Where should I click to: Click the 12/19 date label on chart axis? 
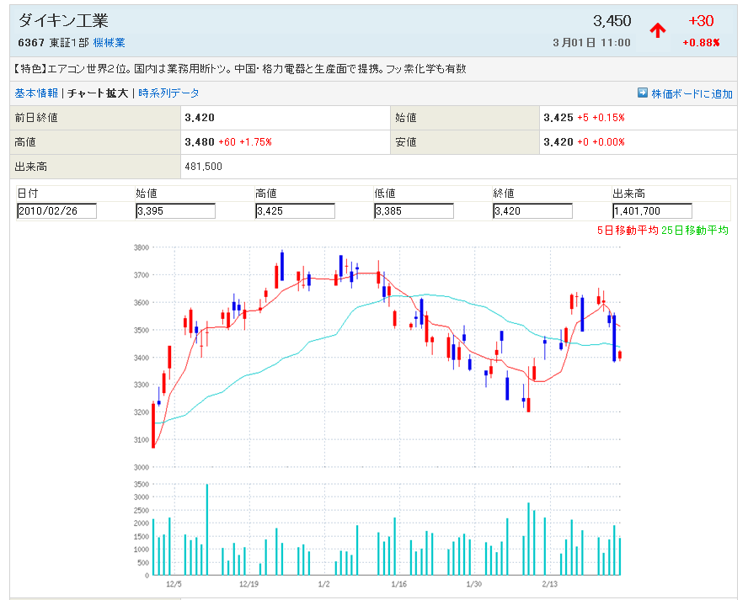pos(248,584)
